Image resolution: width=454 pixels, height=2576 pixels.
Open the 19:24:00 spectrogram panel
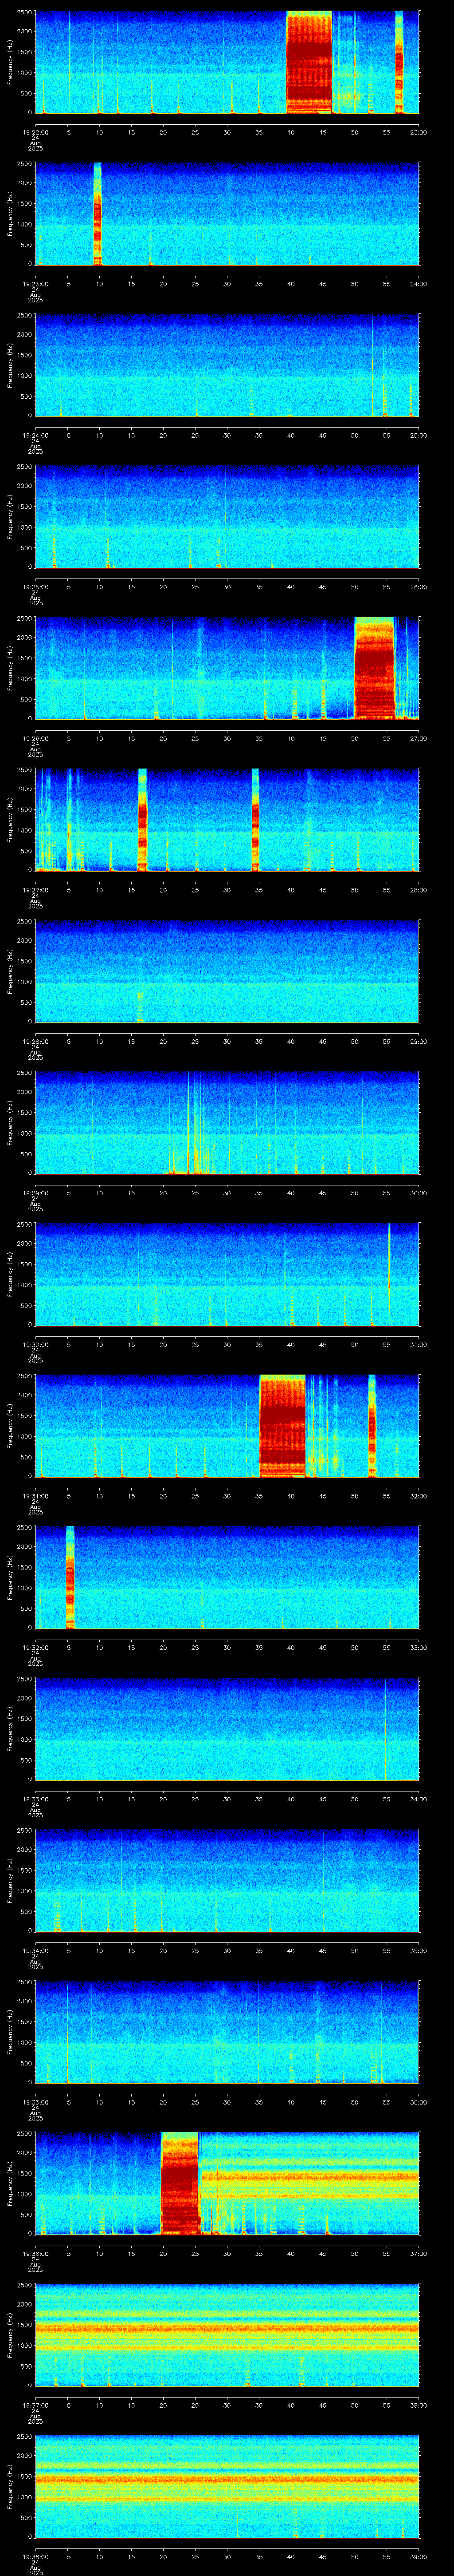(x=227, y=365)
